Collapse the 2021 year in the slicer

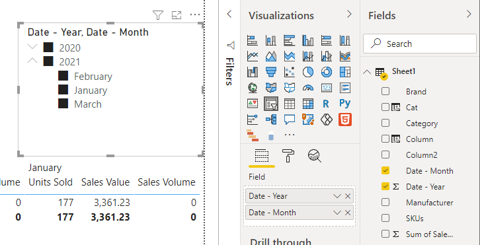32,61
